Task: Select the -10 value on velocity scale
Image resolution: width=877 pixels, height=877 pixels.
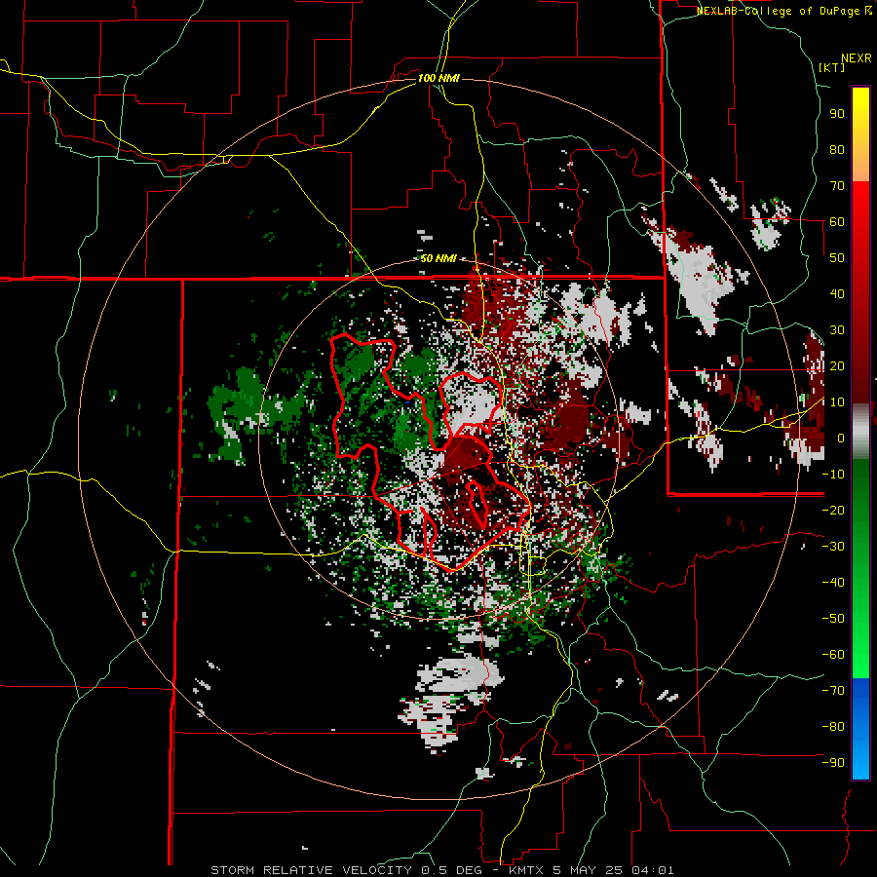Action: click(x=833, y=475)
